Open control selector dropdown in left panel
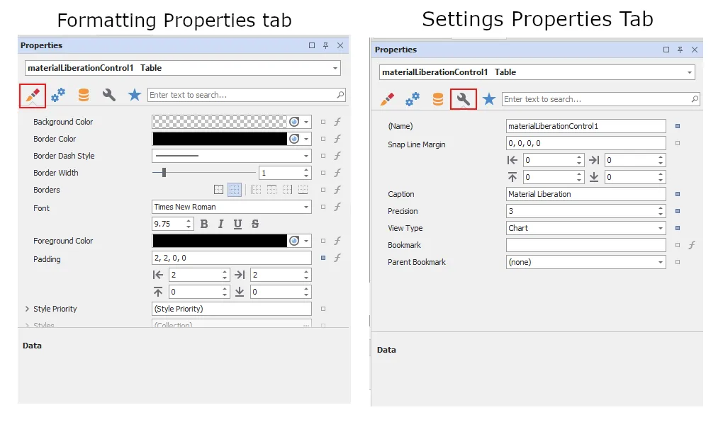Screen dimensions: 723x427 (x=335, y=68)
